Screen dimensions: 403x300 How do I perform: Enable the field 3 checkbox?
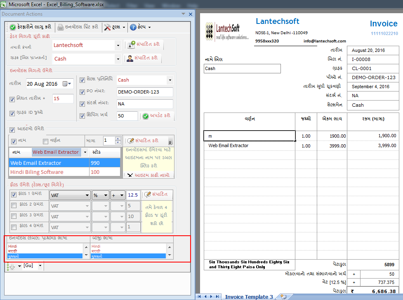tap(14, 216)
